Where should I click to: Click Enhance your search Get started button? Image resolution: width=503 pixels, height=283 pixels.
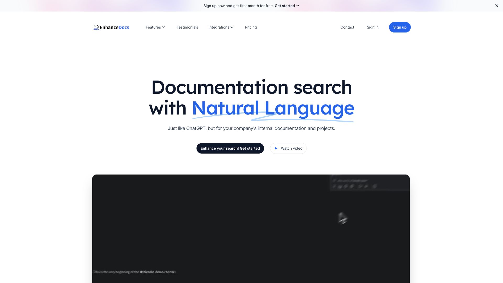pyautogui.click(x=230, y=148)
